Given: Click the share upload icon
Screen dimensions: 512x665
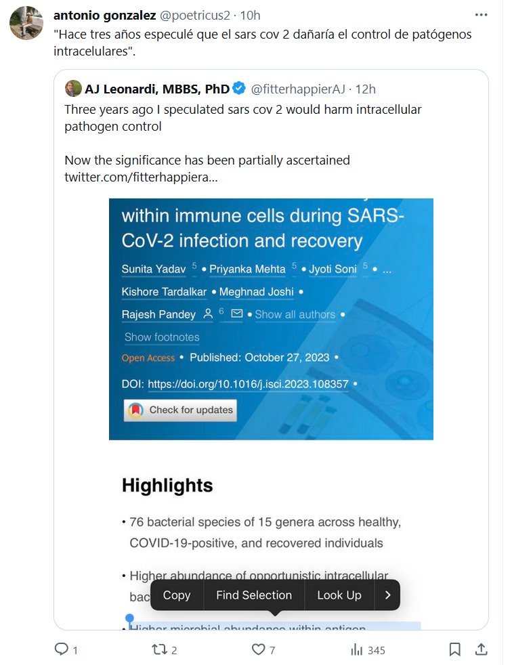Looking at the screenshot, I should [x=481, y=649].
